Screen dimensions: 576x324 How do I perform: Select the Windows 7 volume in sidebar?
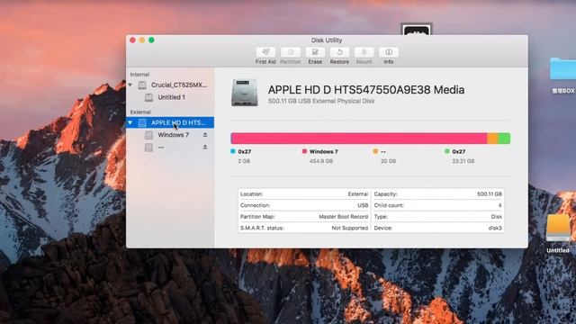[x=170, y=135]
